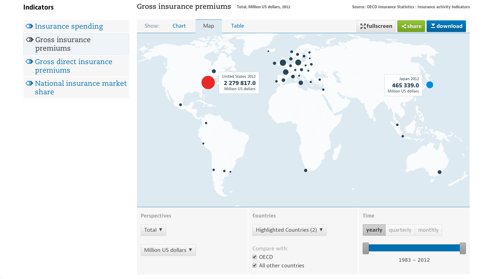Switch to the Chart tab
This screenshot has width=497, height=279.
pos(179,26)
